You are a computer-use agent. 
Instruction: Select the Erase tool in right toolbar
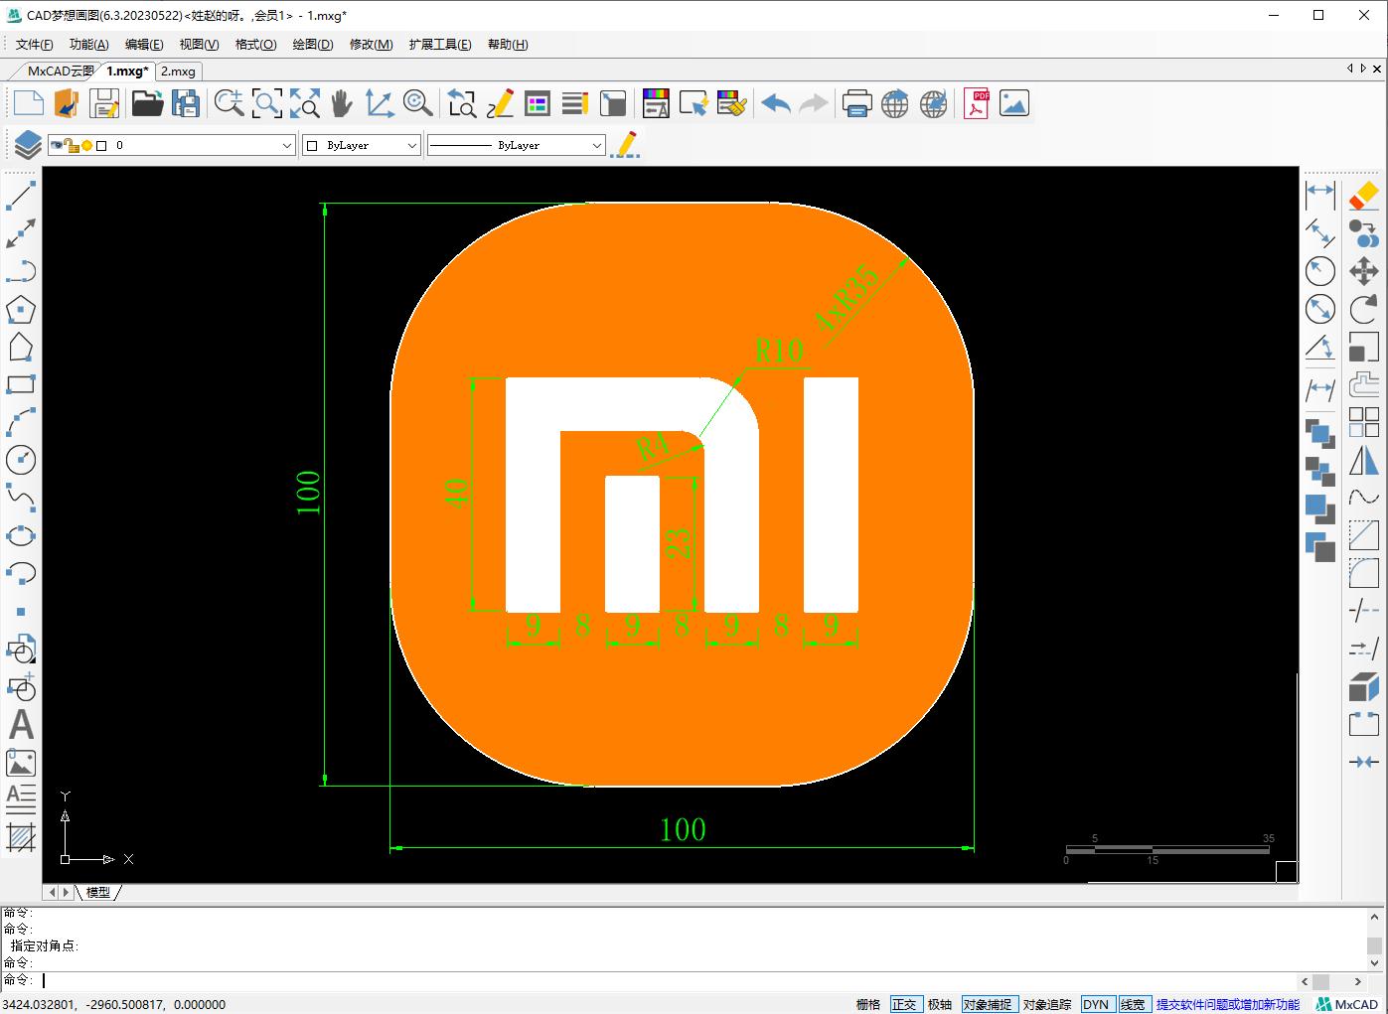point(1363,196)
